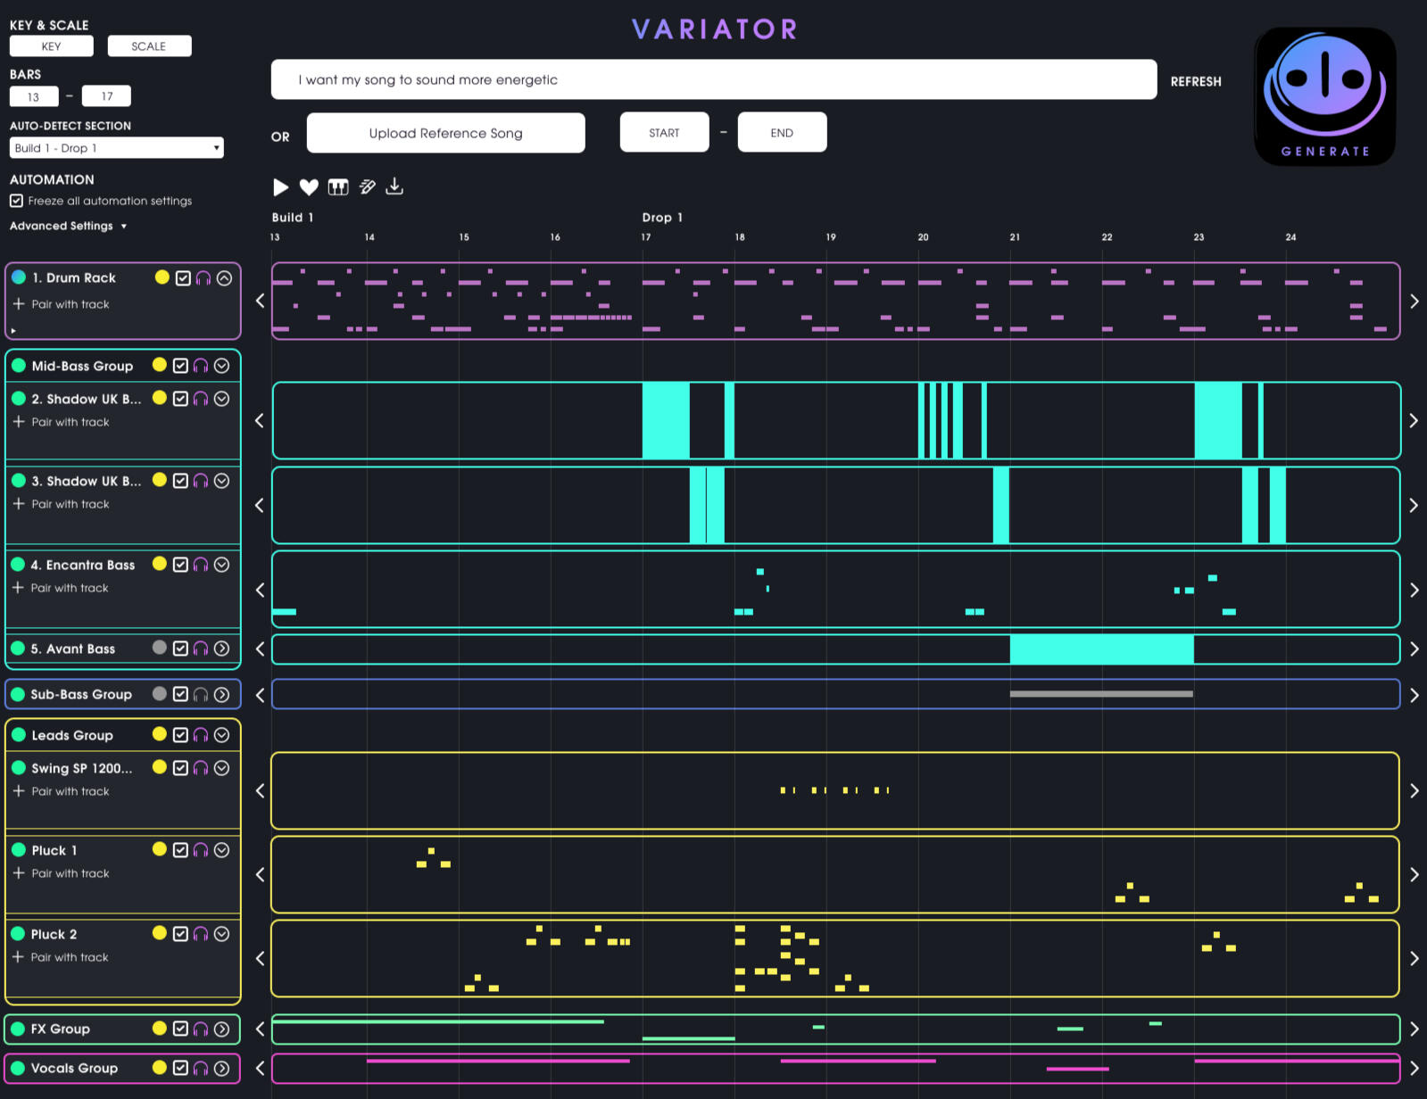The width and height of the screenshot is (1427, 1099).
Task: Open the Auto-Detect Section dropdown
Action: pyautogui.click(x=116, y=148)
